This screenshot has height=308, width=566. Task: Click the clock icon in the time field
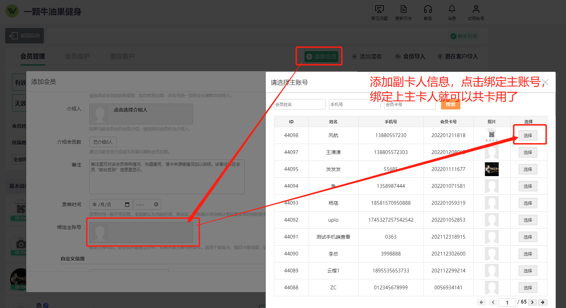tap(156, 204)
